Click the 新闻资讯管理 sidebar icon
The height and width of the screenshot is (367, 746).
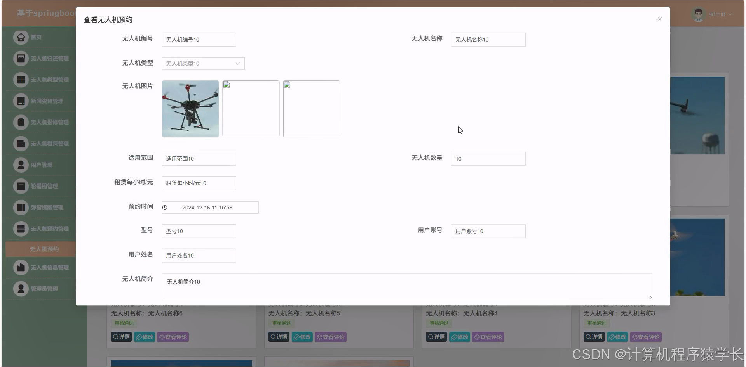[21, 101]
